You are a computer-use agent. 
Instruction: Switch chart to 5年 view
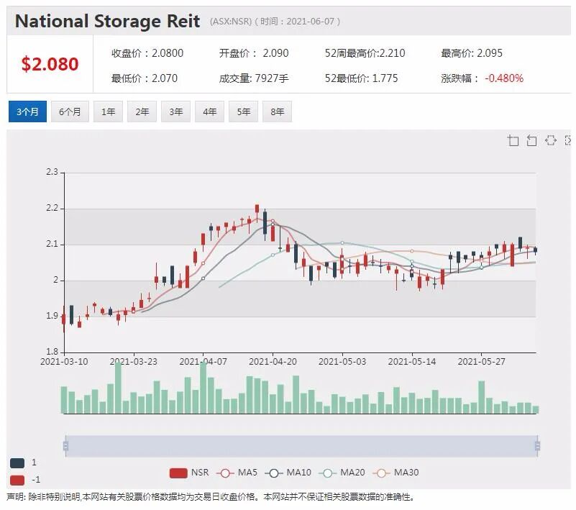(244, 111)
